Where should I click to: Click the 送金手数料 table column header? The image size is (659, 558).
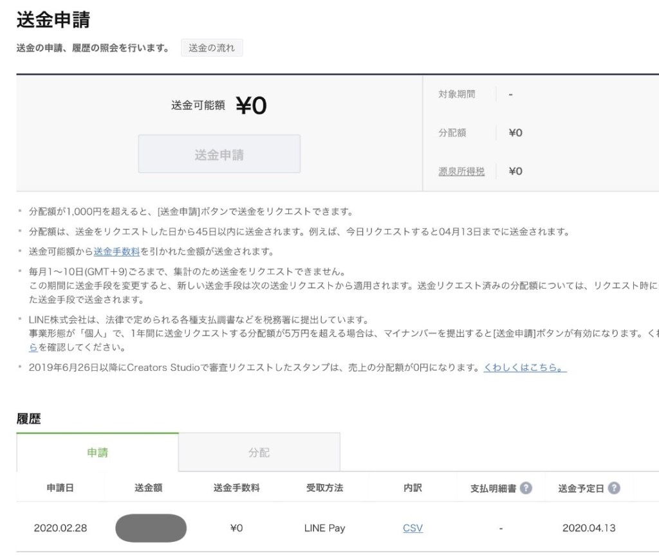(236, 488)
